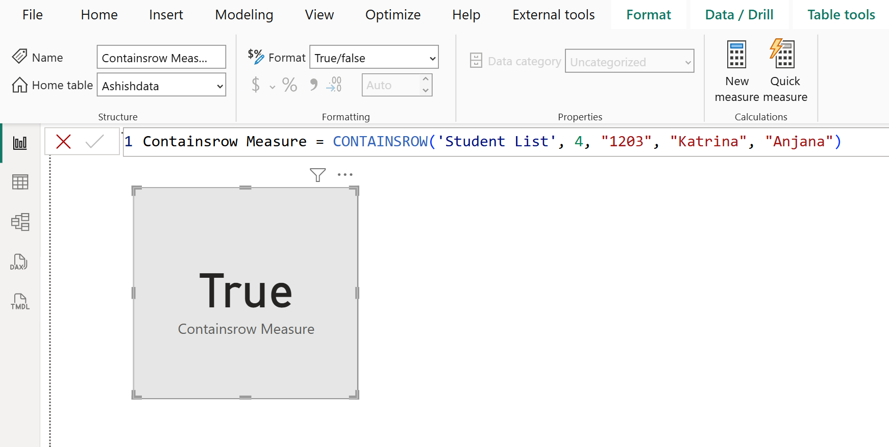889x447 pixels.
Task: Switch to the Modeling tab
Action: 244,15
